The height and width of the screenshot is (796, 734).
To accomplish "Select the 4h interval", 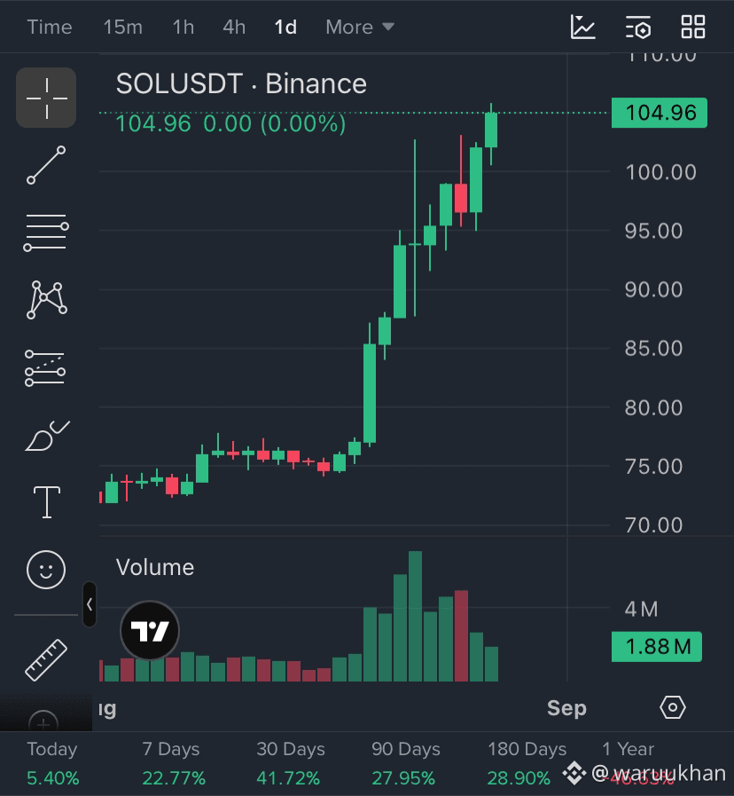I will pyautogui.click(x=234, y=27).
